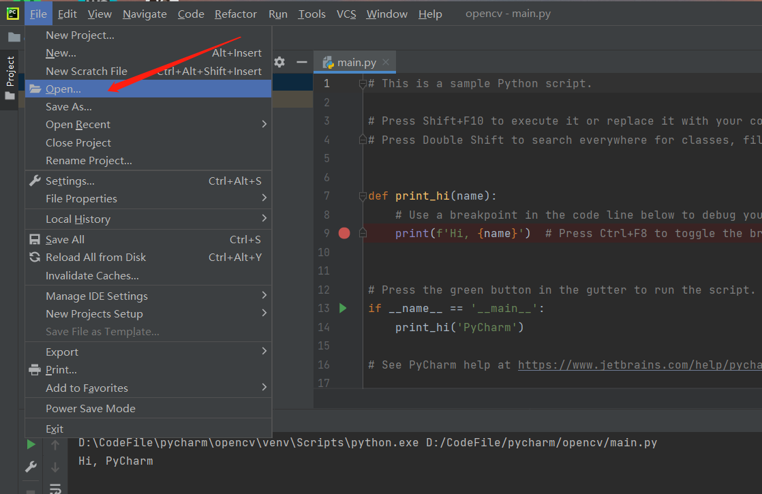Click the 'Hi, PyCharm' console output line

(116, 461)
